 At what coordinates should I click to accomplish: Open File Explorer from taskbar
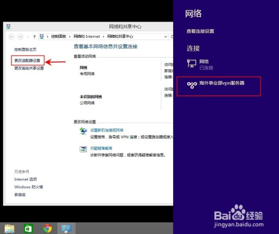click(9, 228)
